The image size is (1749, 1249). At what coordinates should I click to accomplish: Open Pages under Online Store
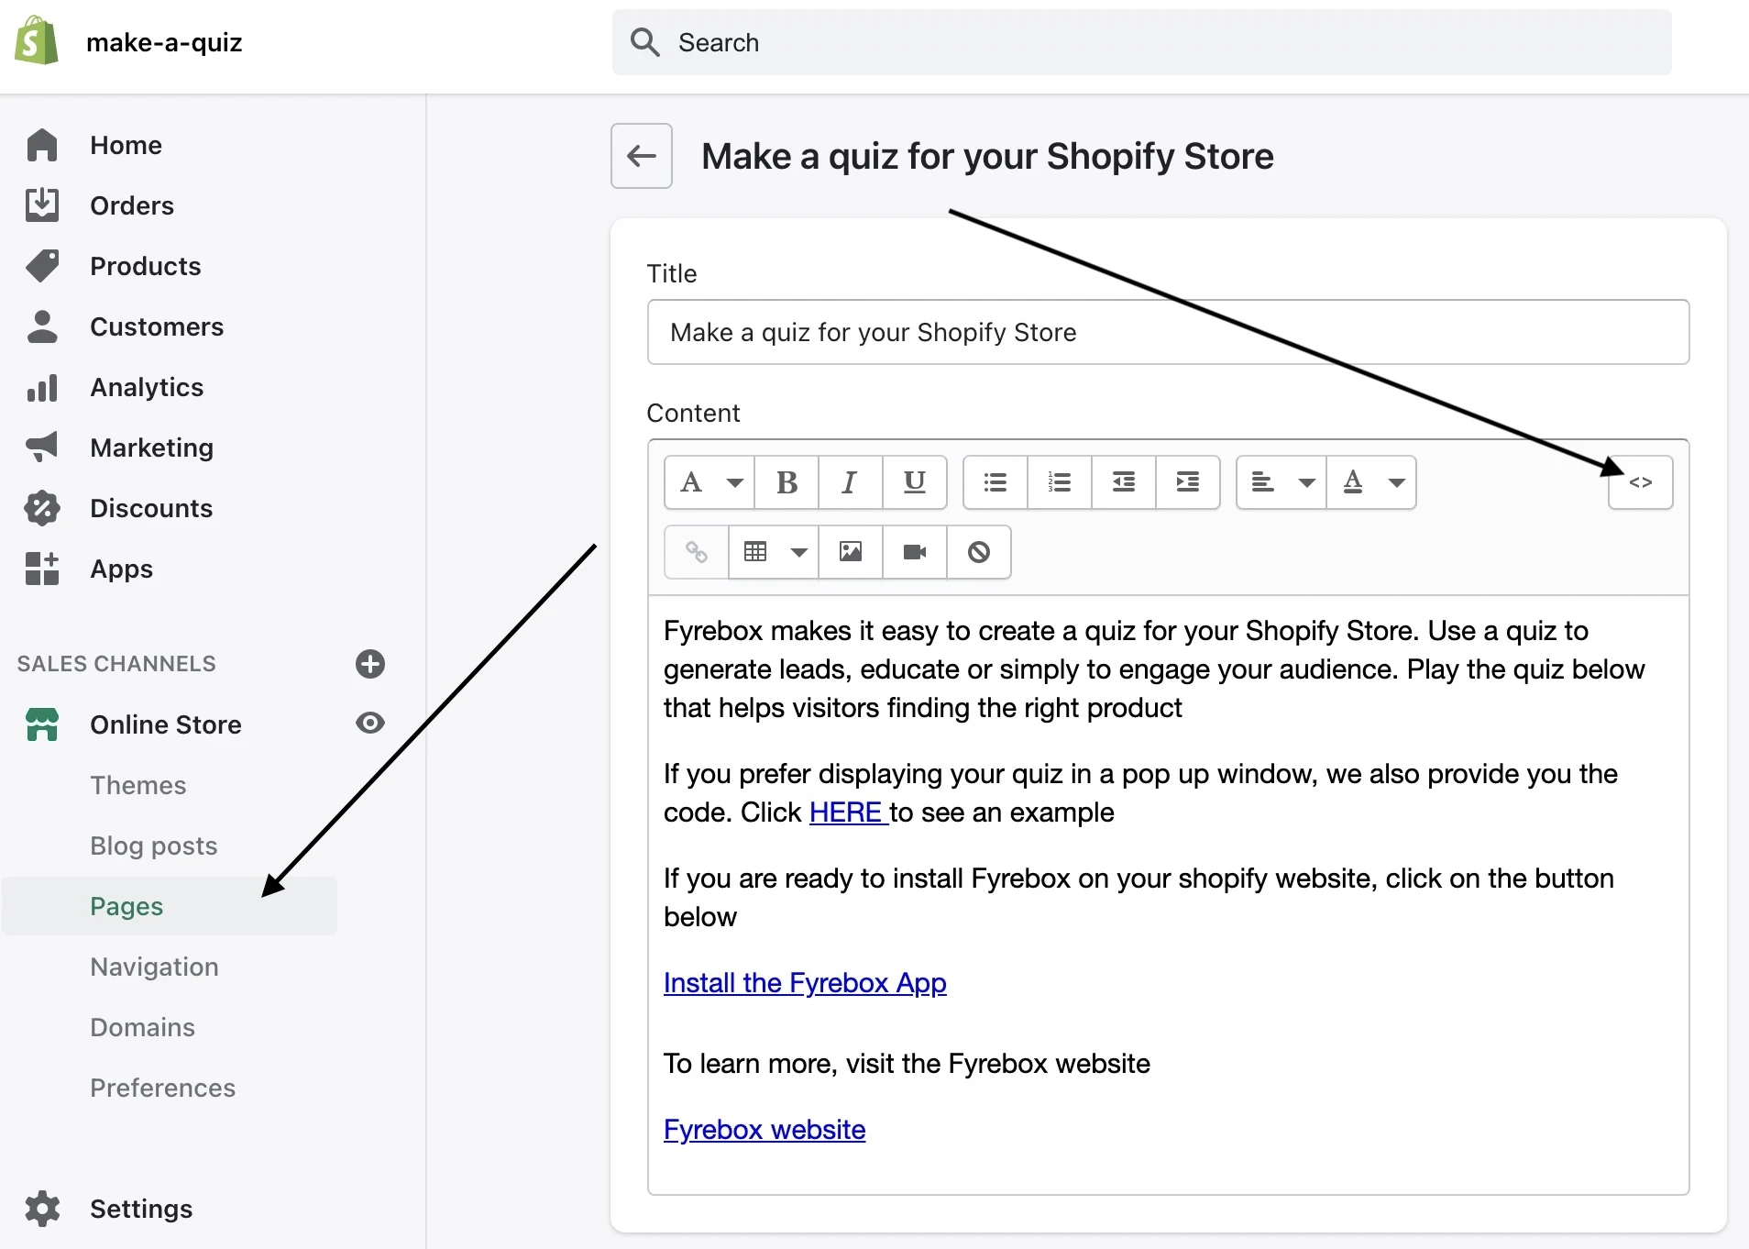126,906
